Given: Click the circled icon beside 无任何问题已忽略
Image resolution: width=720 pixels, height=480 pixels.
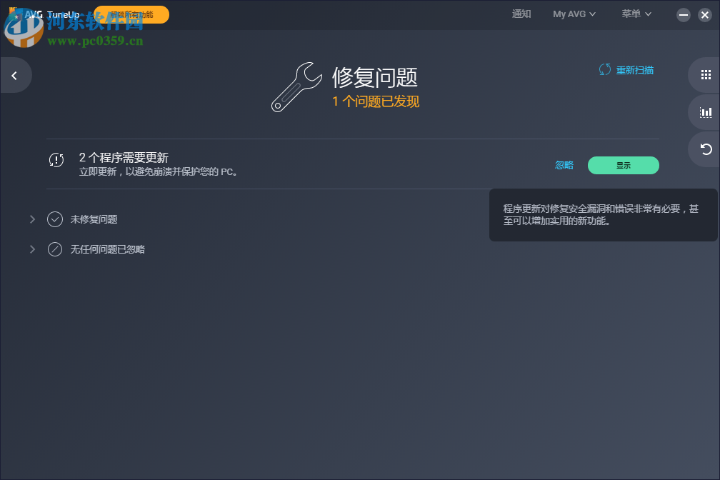Looking at the screenshot, I should point(55,249).
